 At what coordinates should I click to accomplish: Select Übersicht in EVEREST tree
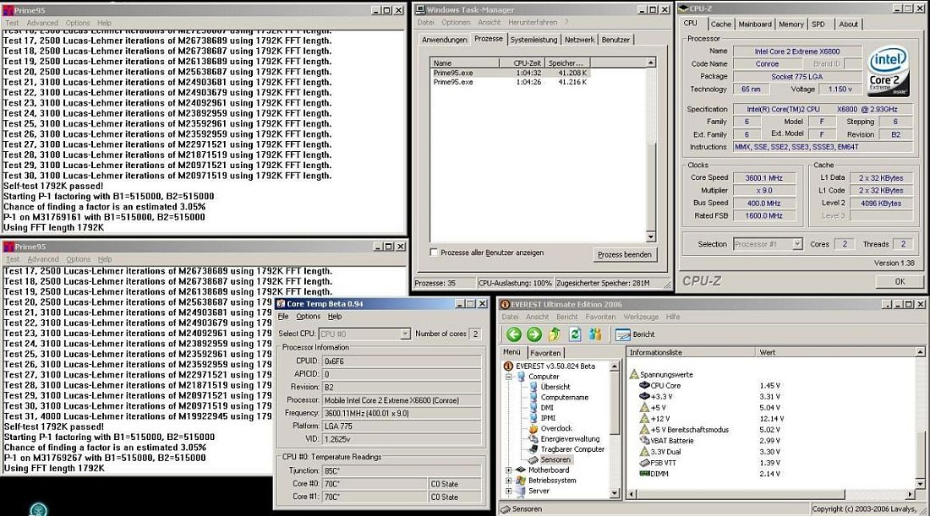pos(555,387)
